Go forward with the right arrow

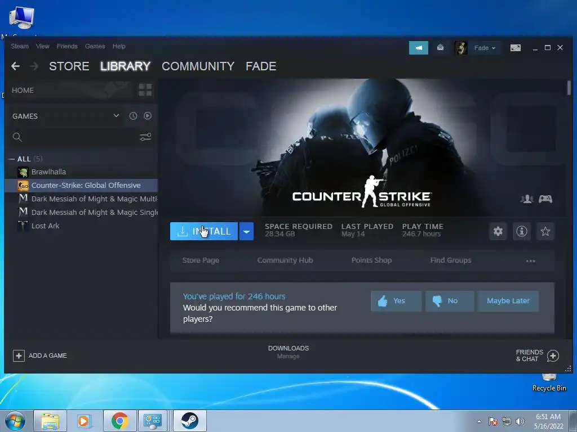coord(34,66)
